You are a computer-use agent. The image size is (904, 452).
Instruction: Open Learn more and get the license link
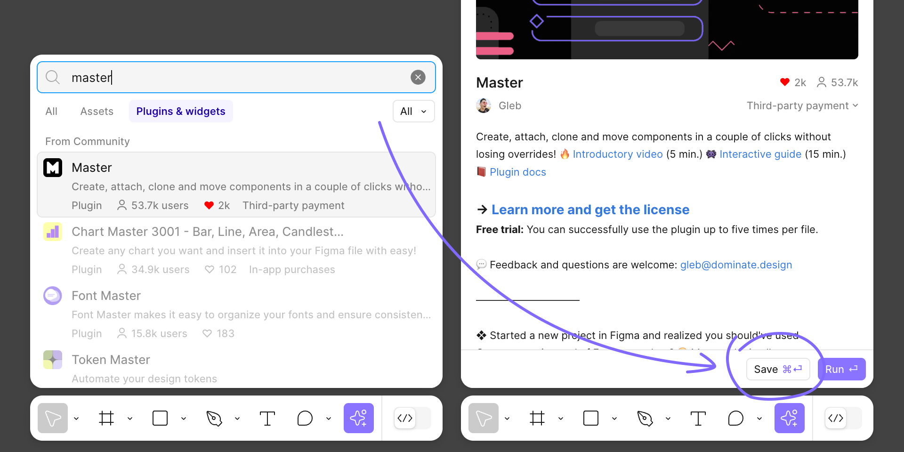pos(590,210)
